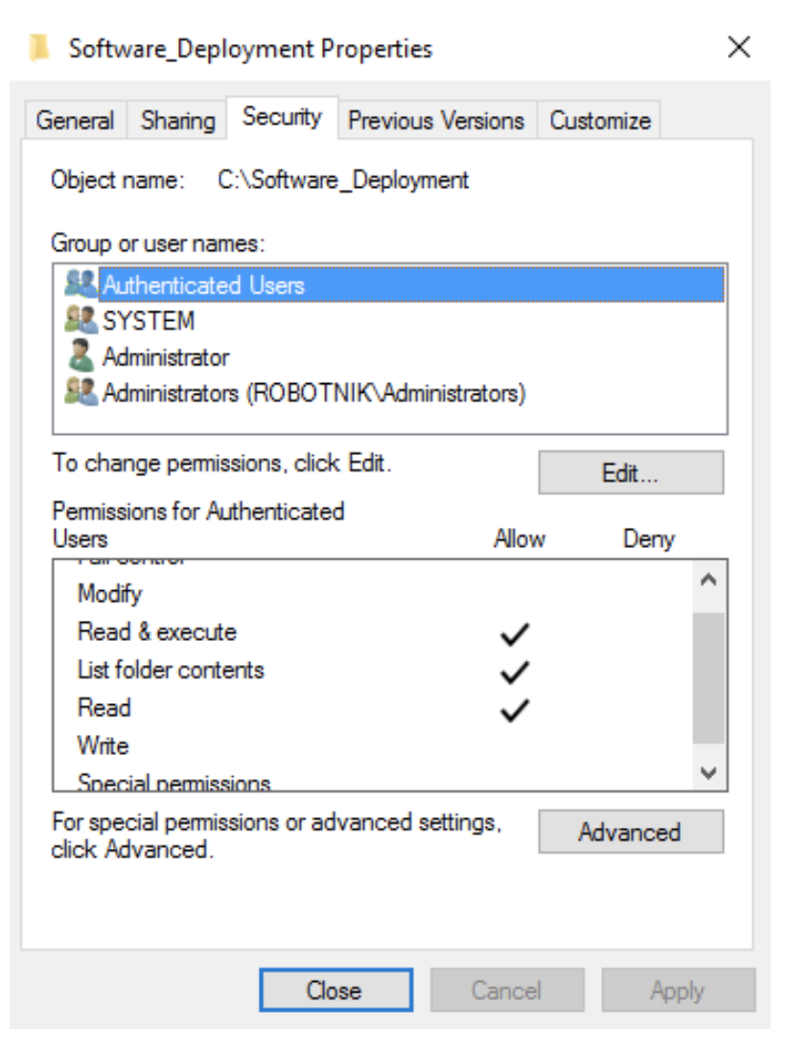Click the permissions scrollbar down arrow

point(708,772)
